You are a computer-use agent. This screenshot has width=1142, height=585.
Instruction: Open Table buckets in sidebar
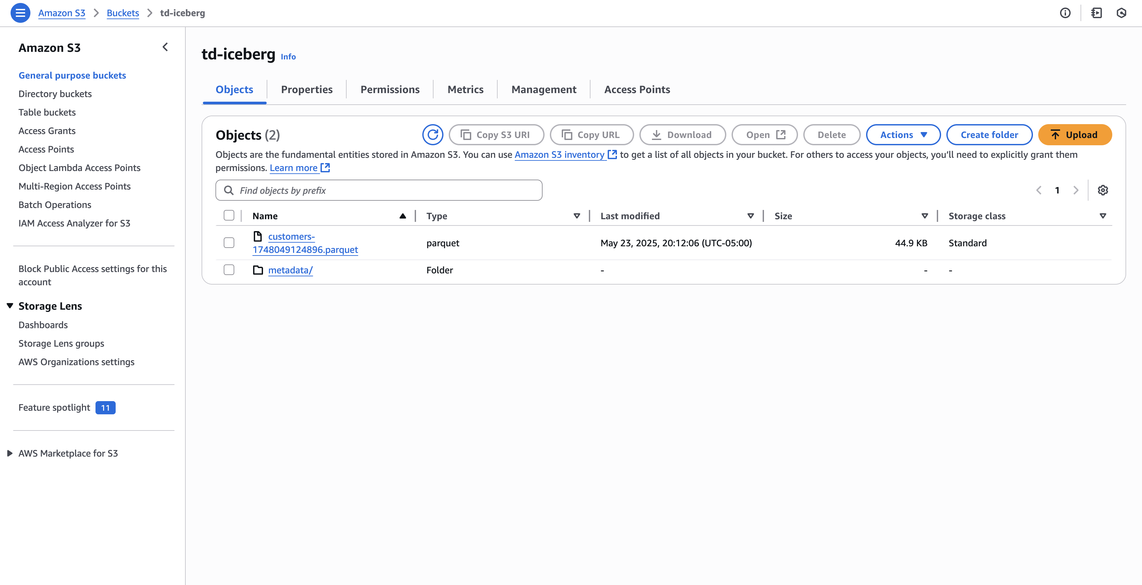[47, 112]
